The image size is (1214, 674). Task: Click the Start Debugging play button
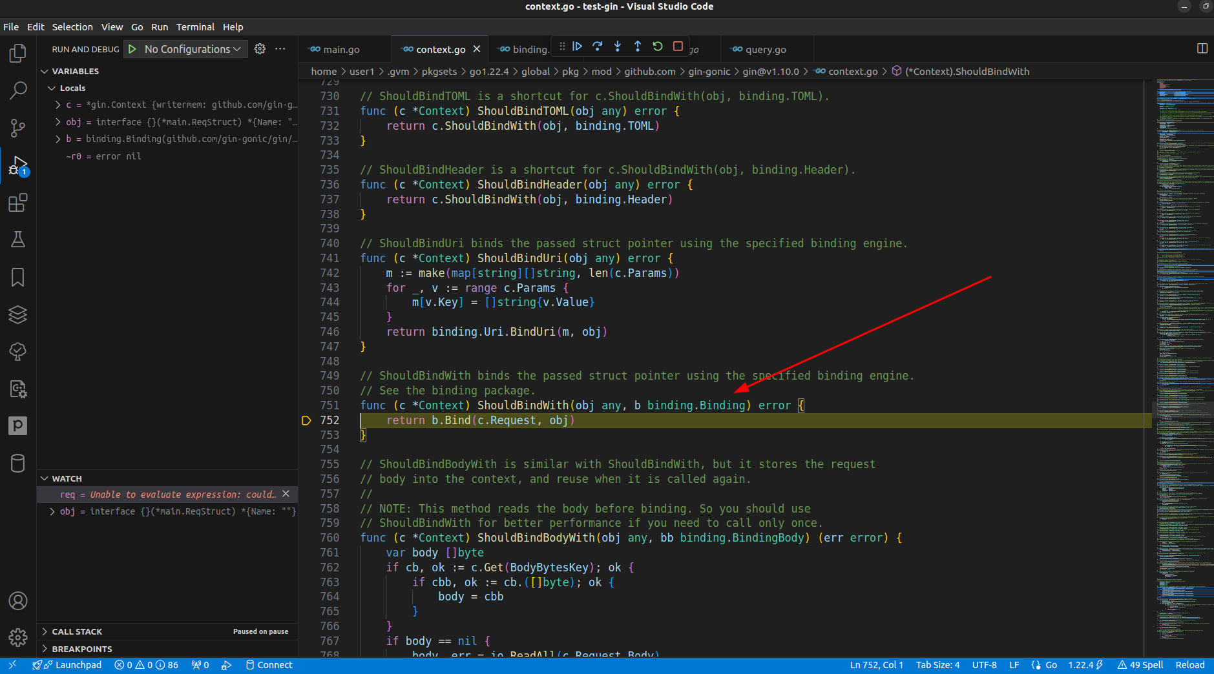point(132,49)
